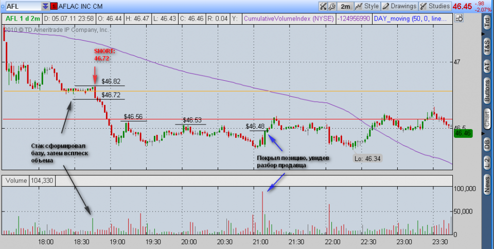Open the quick study edit icon
This screenshot has width=494, height=249.
(323, 6)
